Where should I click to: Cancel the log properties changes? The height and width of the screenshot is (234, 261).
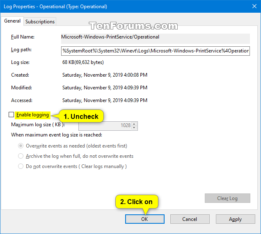190,219
